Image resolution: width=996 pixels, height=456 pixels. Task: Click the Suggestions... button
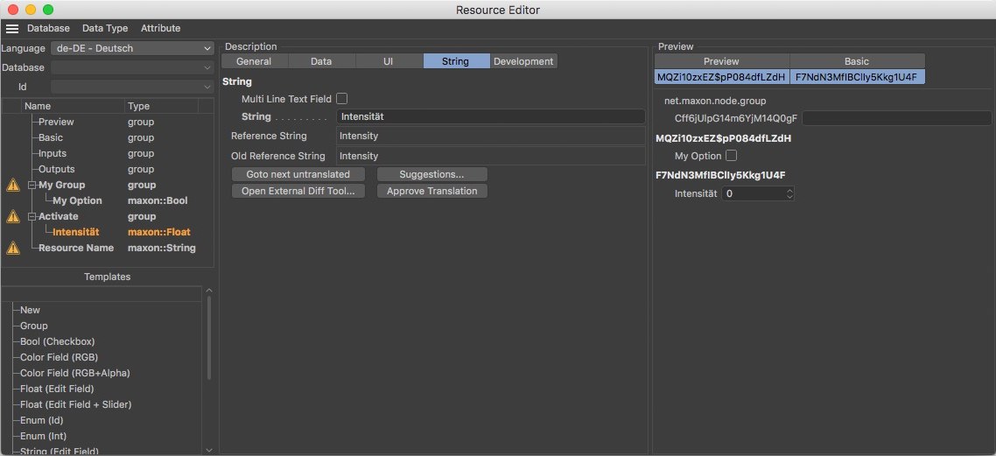[x=431, y=174]
